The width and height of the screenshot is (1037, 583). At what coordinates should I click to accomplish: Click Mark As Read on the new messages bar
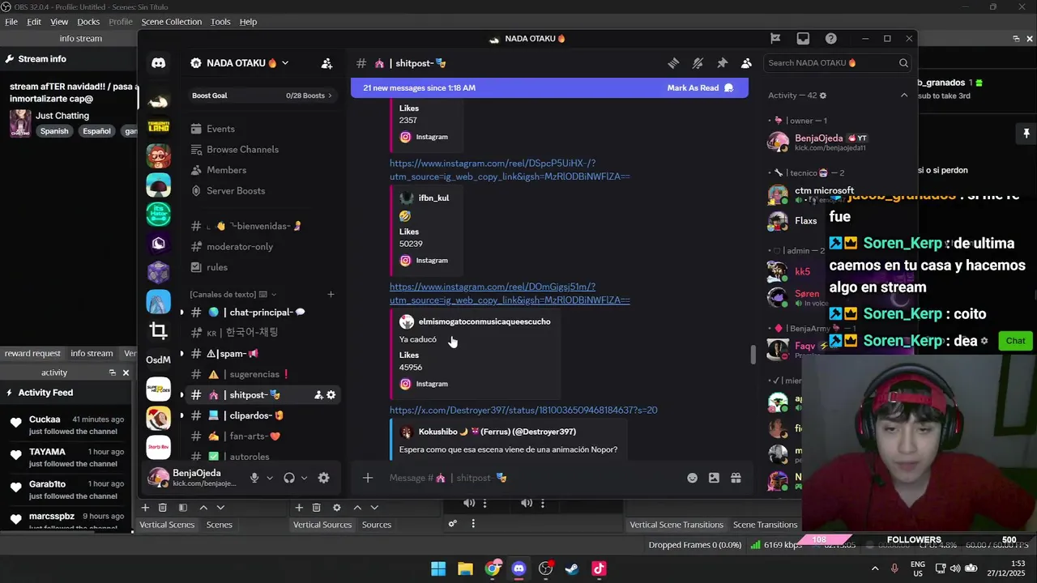coord(700,87)
